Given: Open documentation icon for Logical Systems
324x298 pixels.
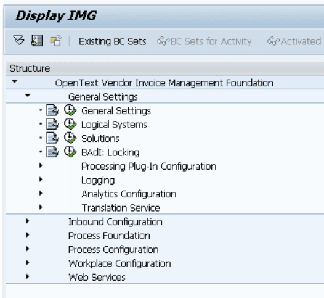Looking at the screenshot, I should click(52, 124).
